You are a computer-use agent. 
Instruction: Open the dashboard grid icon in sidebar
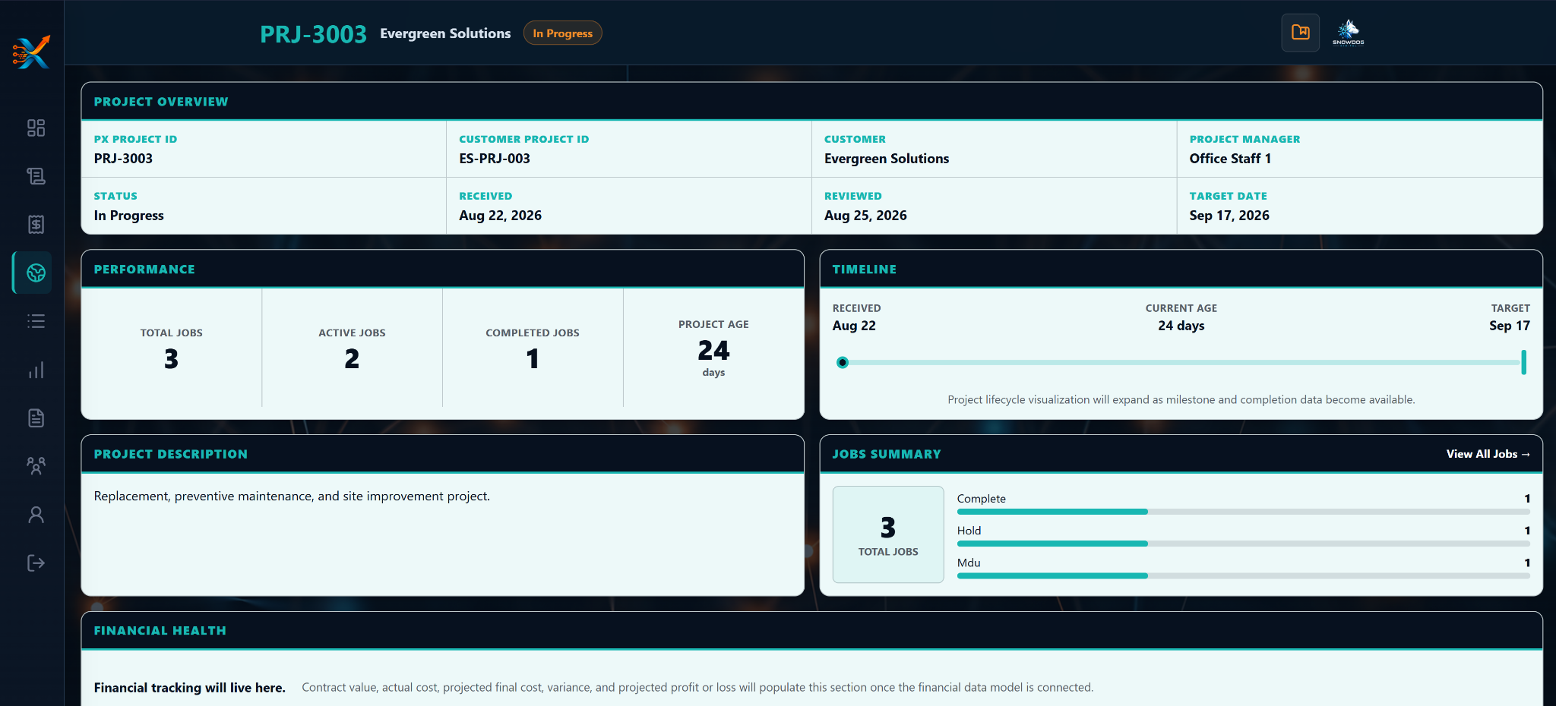[x=36, y=128]
